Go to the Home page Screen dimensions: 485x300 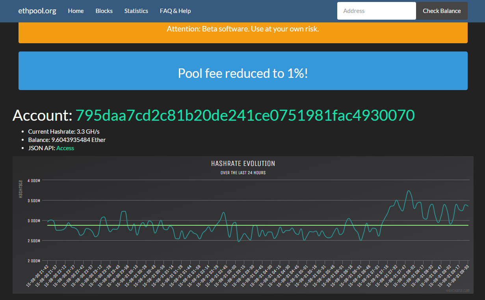[x=76, y=11]
